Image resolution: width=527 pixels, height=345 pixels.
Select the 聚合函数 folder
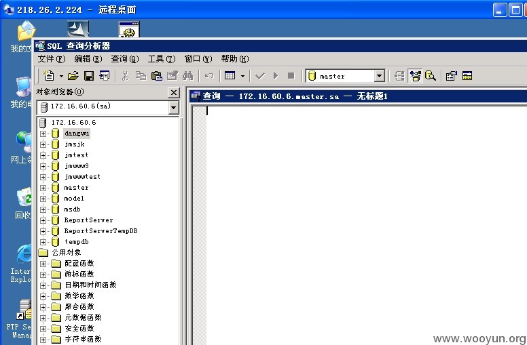[79, 306]
